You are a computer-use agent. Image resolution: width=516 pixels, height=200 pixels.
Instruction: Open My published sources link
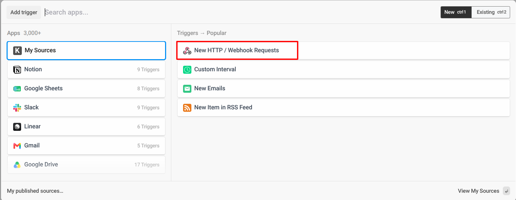coord(35,191)
